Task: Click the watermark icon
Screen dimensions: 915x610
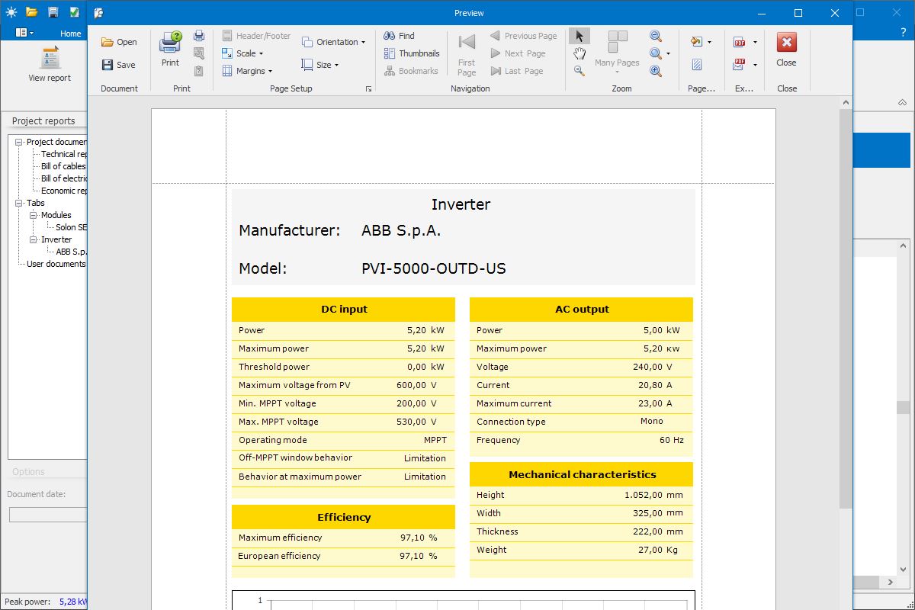Action: [697, 65]
